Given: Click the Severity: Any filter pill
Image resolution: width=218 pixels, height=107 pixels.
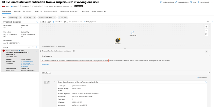Looking at the screenshot, I should 13,18.
